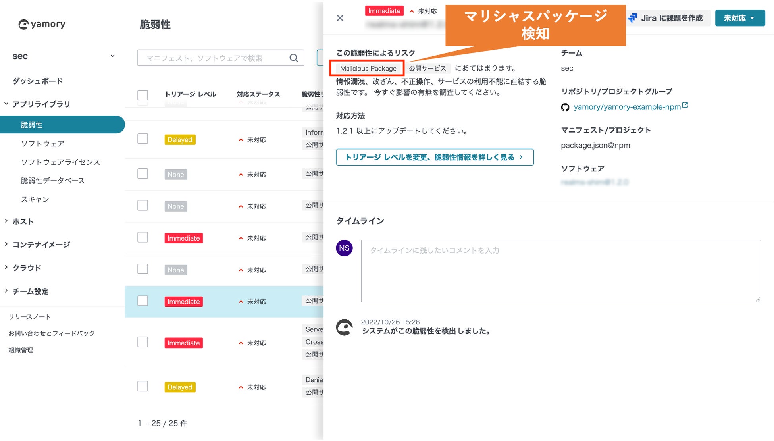The height and width of the screenshot is (441, 774).
Task: Click the Jira icon in the issue creation button
Action: pyautogui.click(x=632, y=17)
